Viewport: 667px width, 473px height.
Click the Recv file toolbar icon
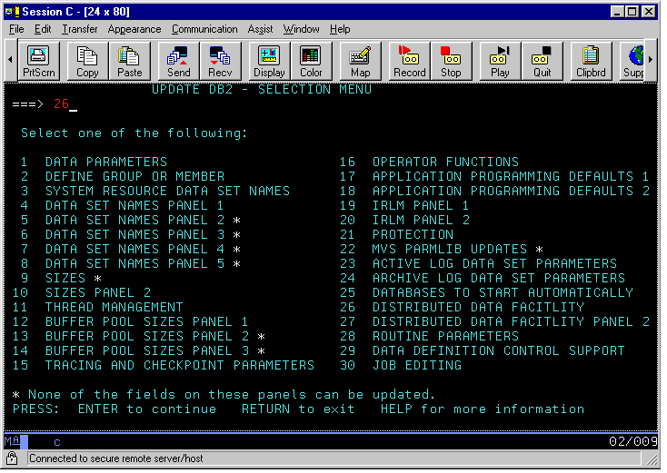click(x=220, y=61)
